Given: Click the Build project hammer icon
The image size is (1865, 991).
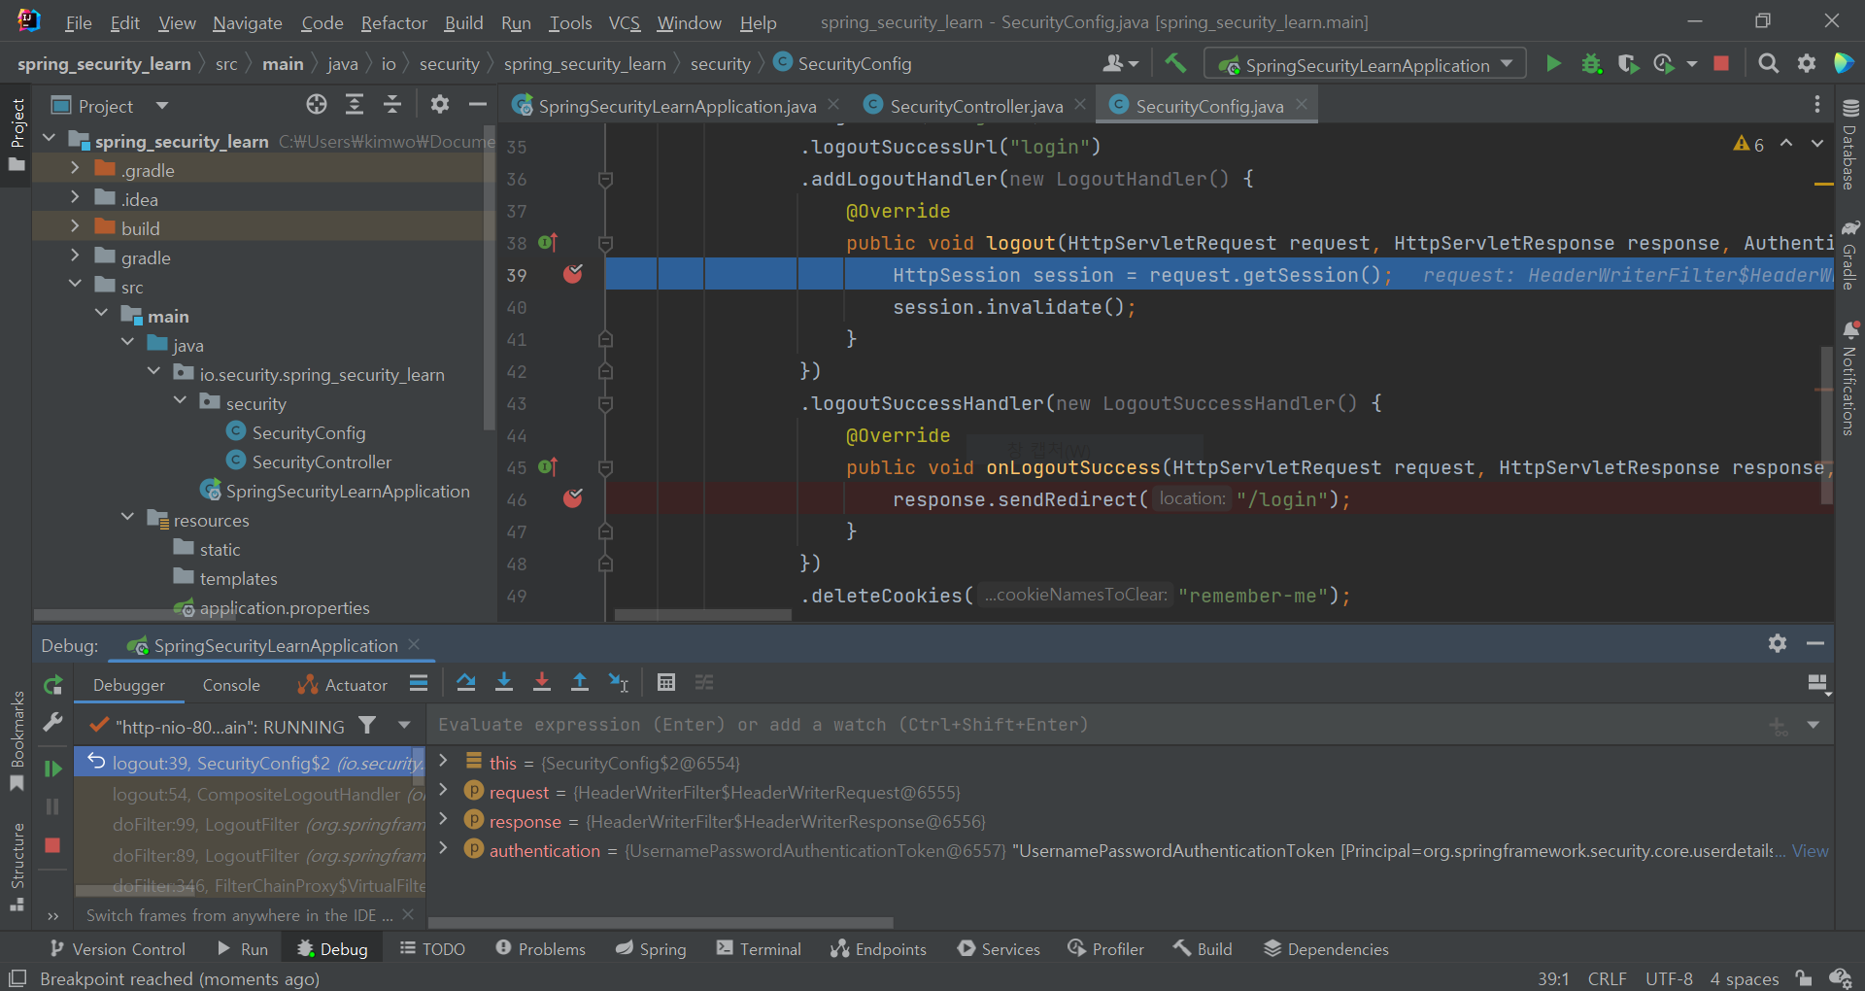Looking at the screenshot, I should (x=1175, y=64).
